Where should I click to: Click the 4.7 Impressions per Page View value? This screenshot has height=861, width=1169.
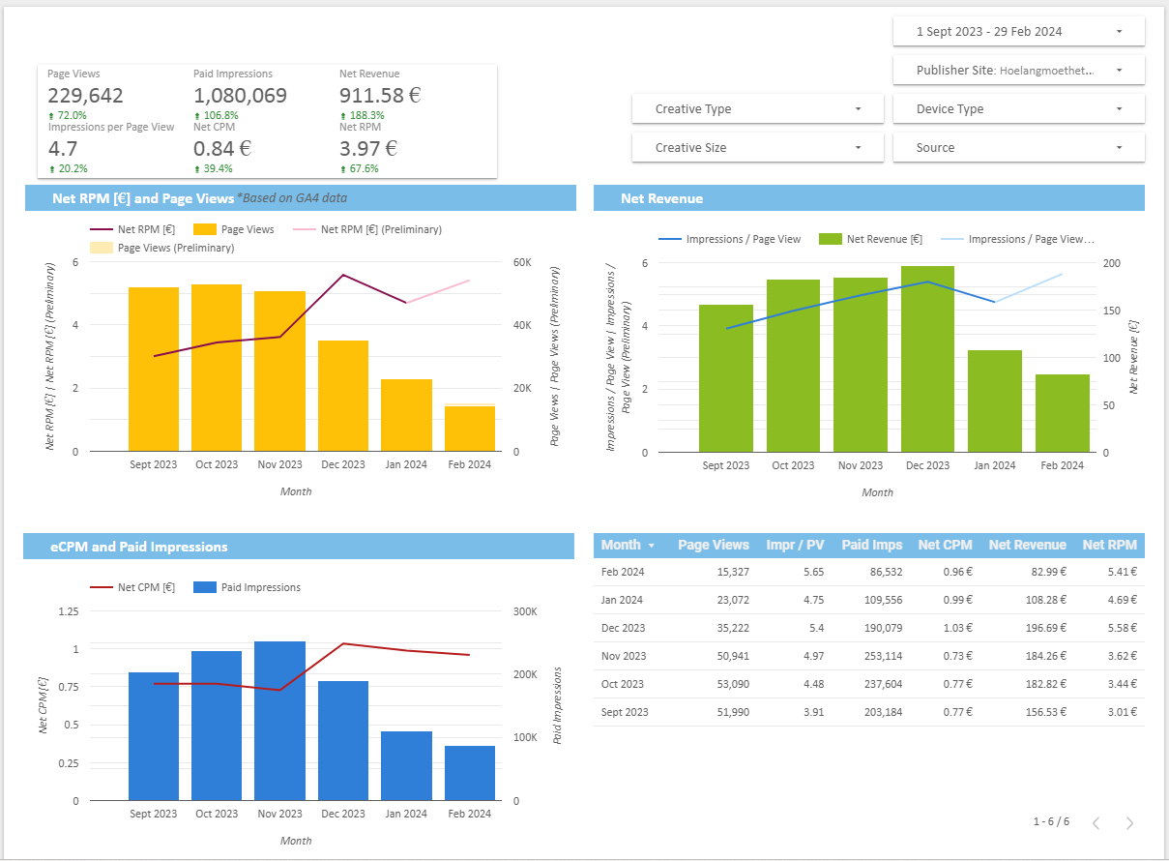(x=61, y=149)
